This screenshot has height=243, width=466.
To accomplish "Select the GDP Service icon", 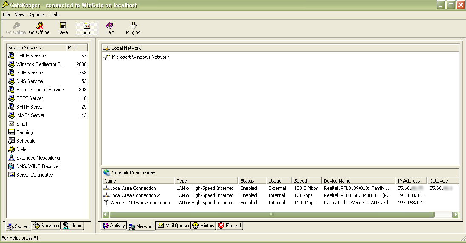I will click(11, 73).
